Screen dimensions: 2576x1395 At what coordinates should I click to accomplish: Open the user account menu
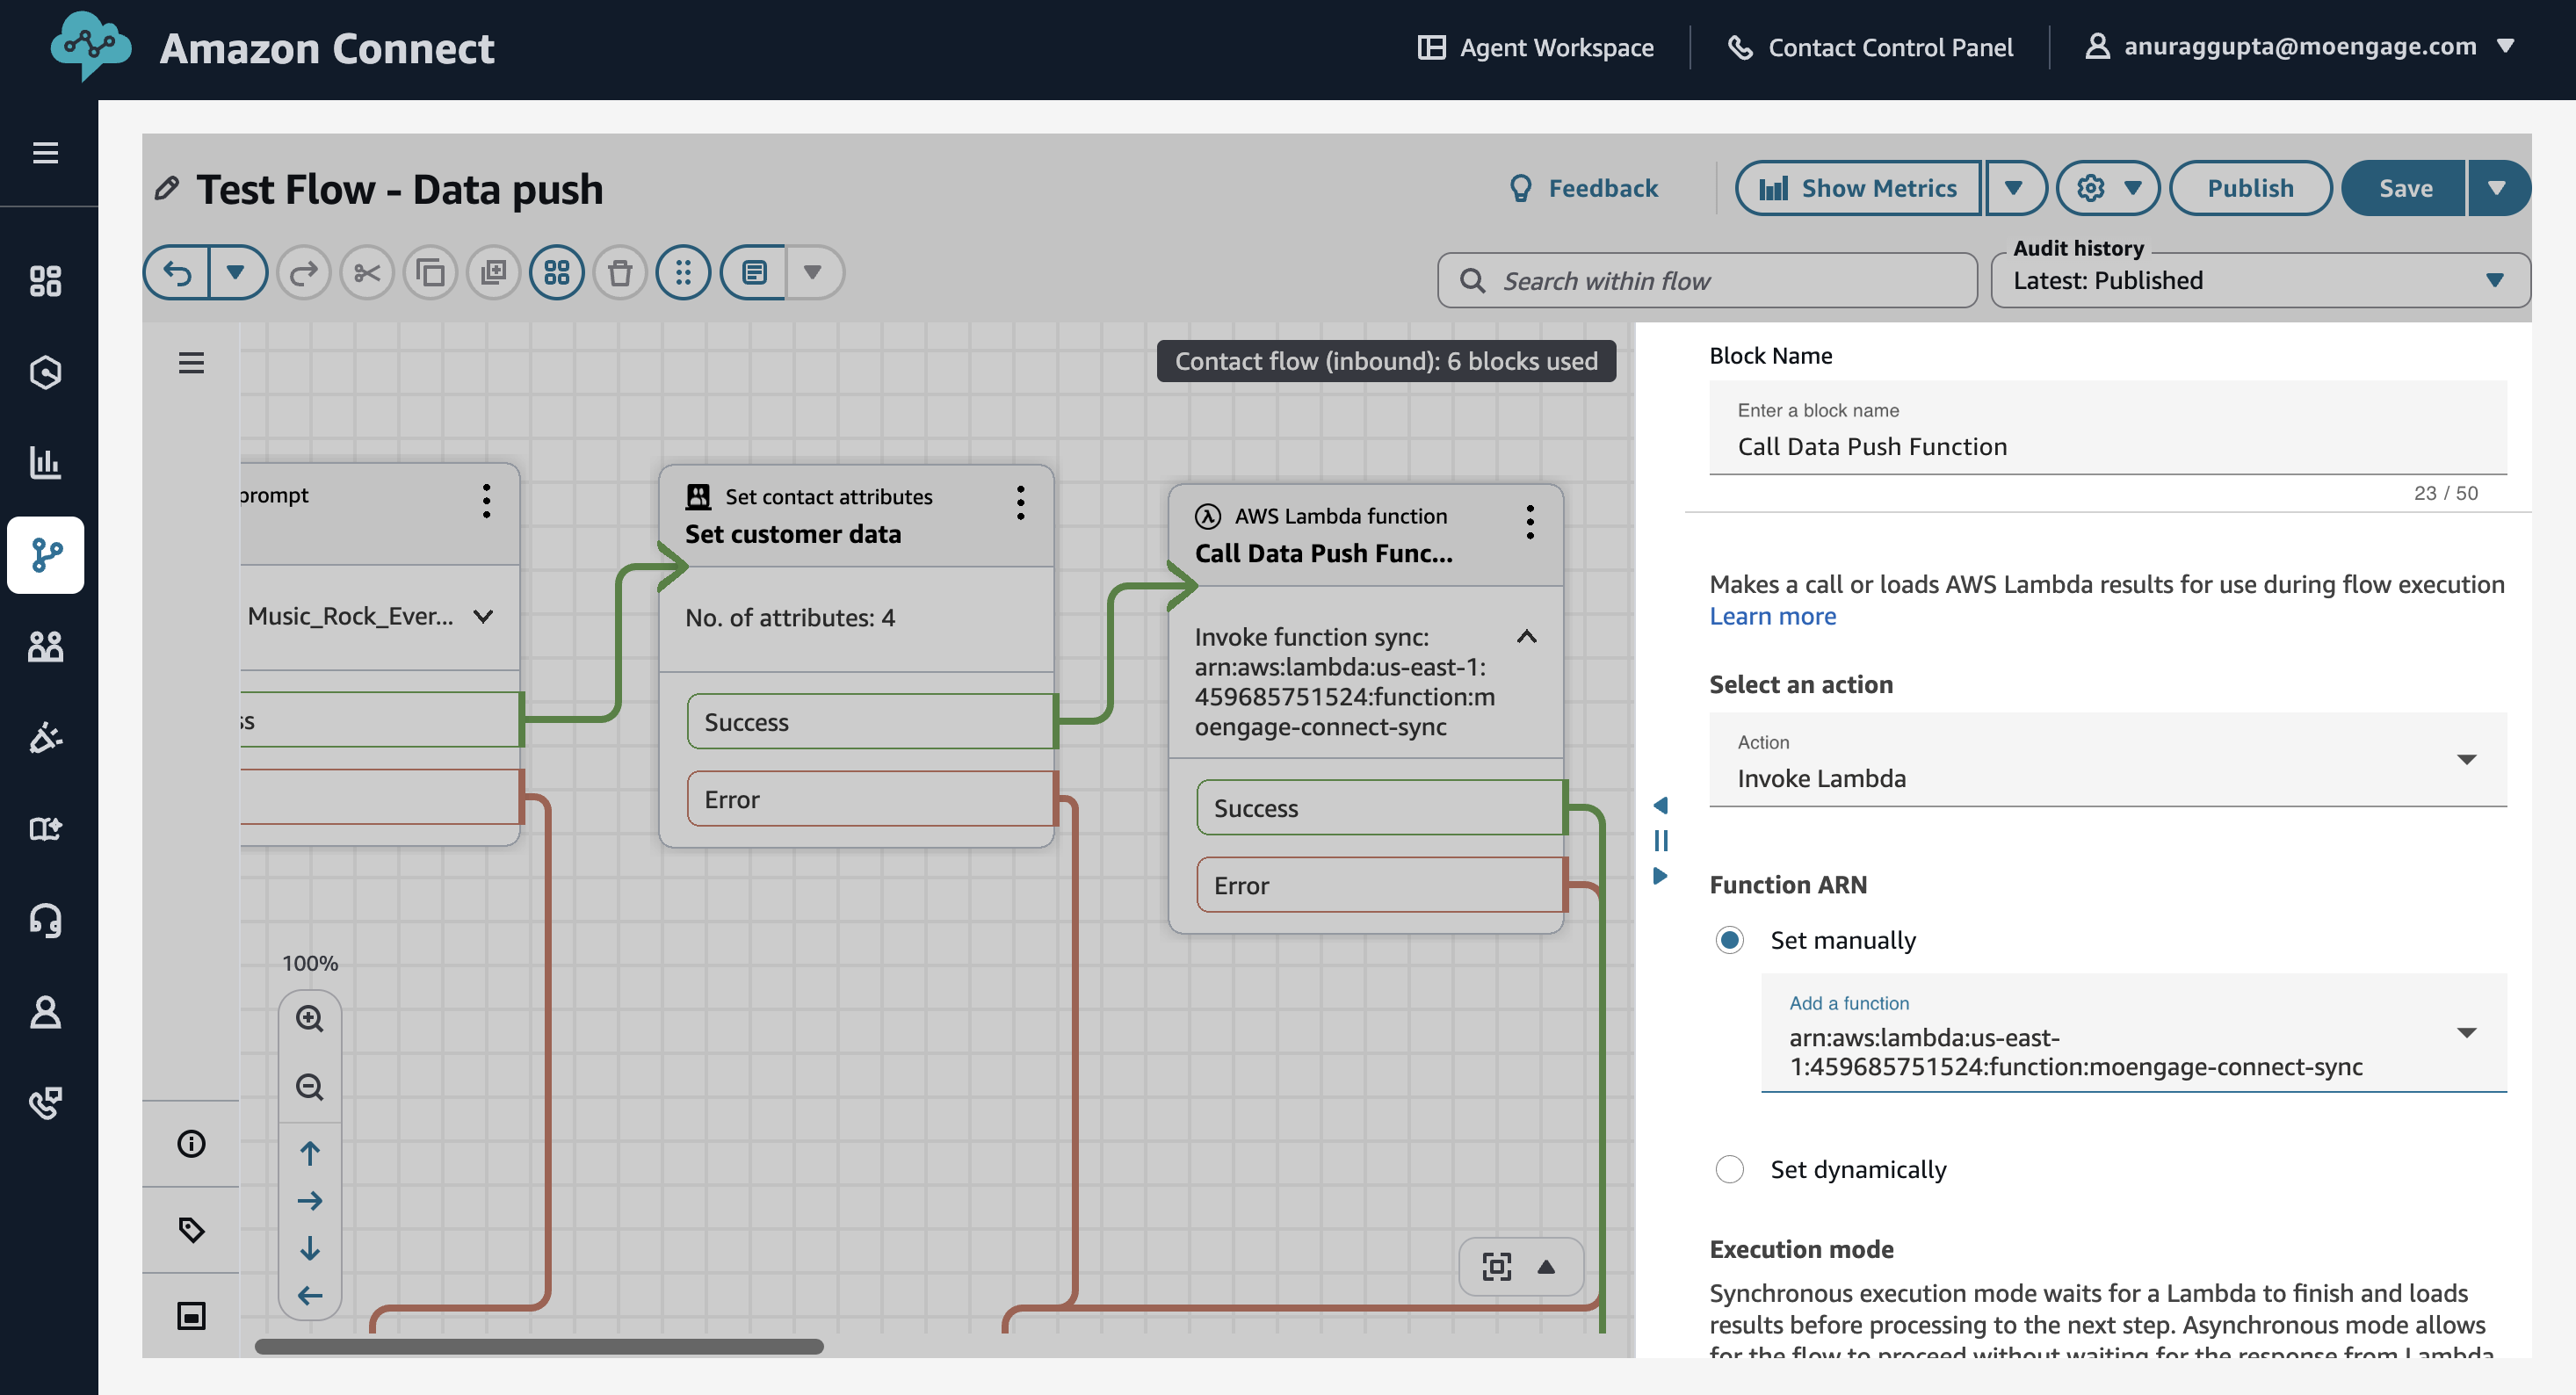click(2298, 47)
